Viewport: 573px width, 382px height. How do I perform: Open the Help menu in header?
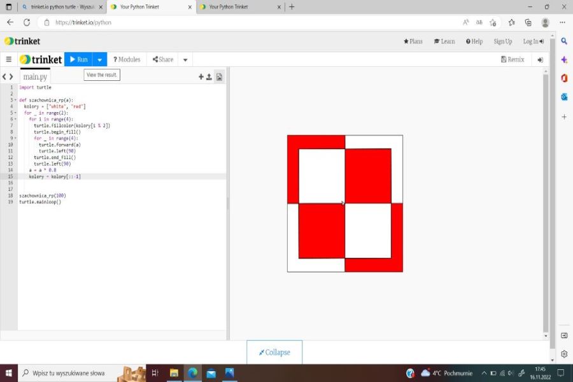[x=474, y=41]
